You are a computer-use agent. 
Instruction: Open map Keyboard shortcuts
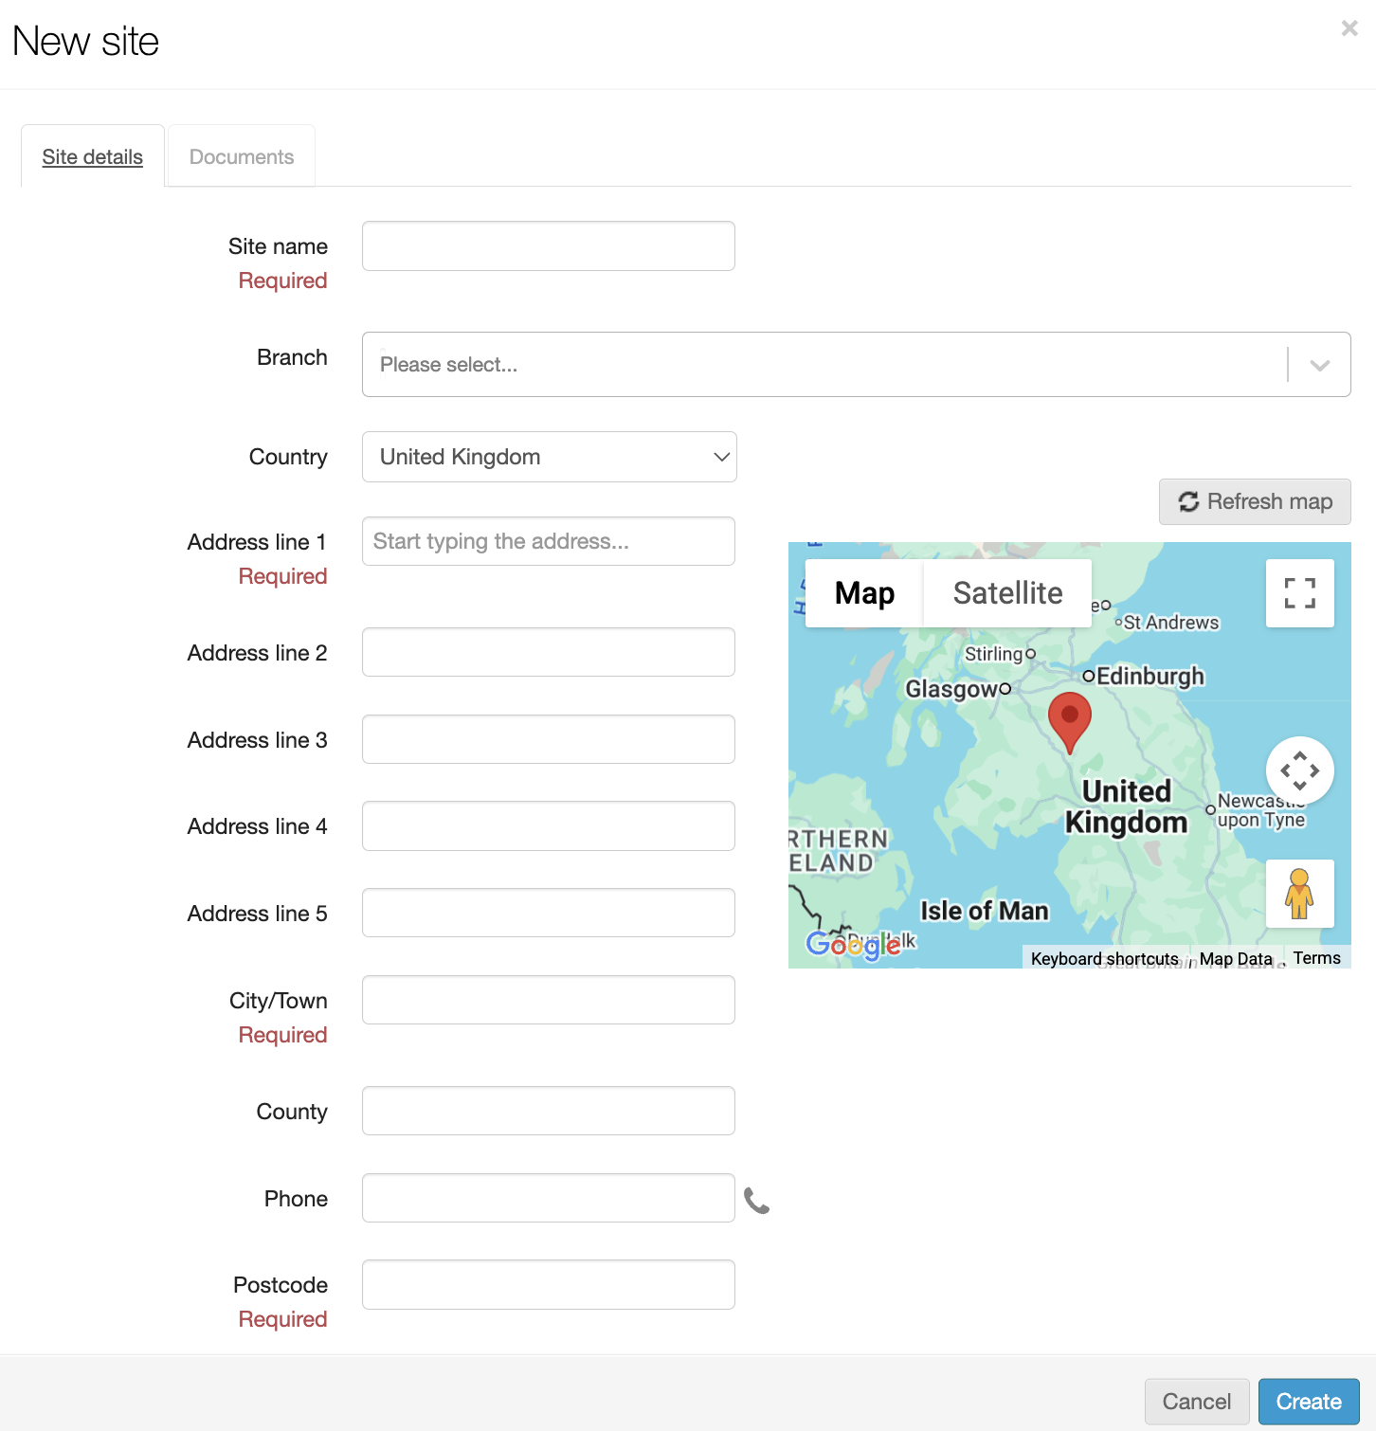tap(1104, 959)
